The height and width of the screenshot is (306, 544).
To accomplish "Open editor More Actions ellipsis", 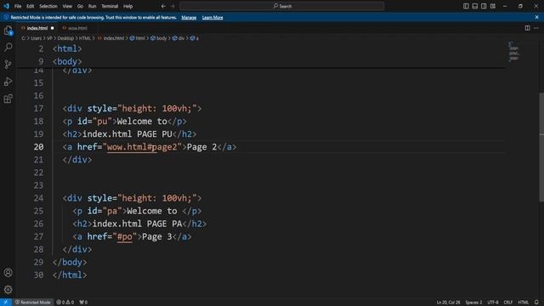I will tap(536, 28).
